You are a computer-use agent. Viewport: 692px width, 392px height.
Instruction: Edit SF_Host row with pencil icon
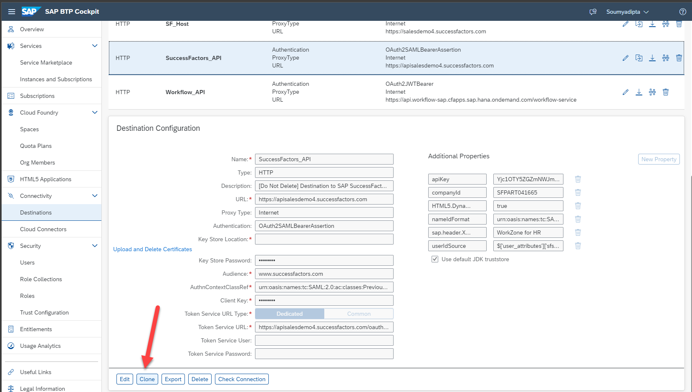[625, 24]
